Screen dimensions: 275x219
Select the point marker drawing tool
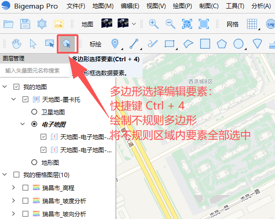point(115,43)
